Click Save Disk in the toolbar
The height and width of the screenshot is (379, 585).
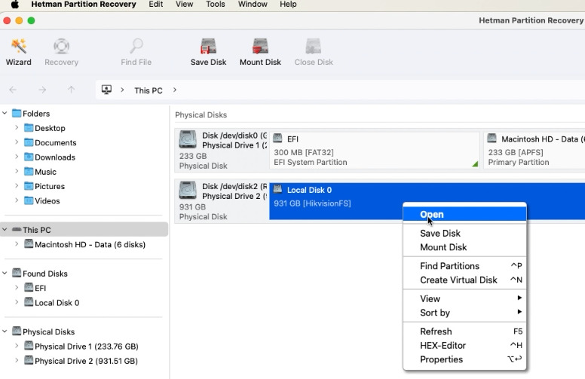click(x=208, y=52)
